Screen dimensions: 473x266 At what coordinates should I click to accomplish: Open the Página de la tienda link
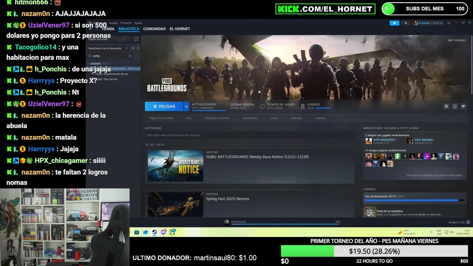[161, 118]
